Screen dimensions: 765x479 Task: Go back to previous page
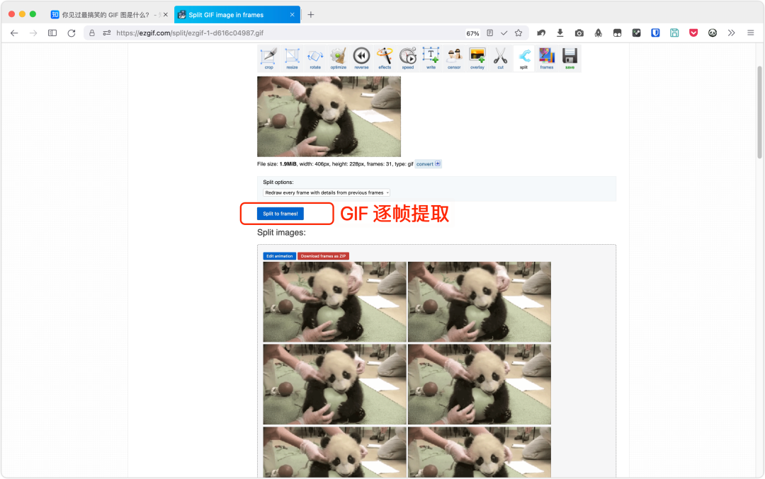[x=14, y=33]
